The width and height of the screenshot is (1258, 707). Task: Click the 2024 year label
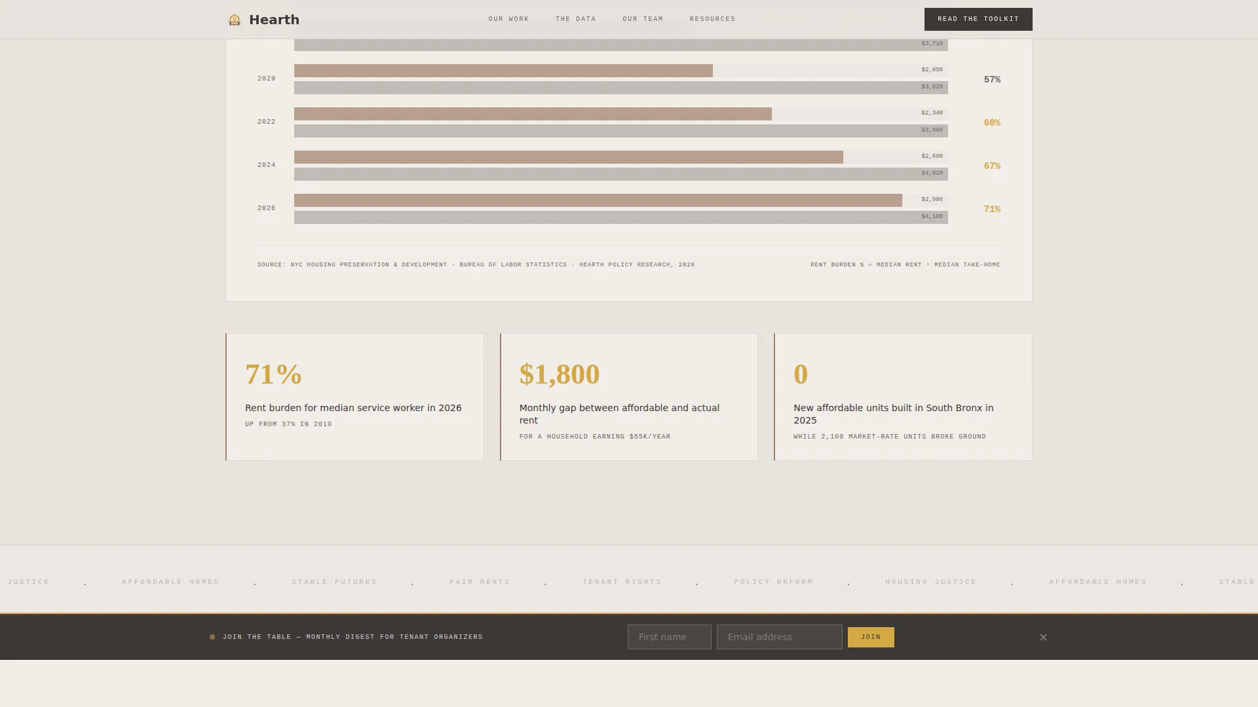(x=266, y=165)
